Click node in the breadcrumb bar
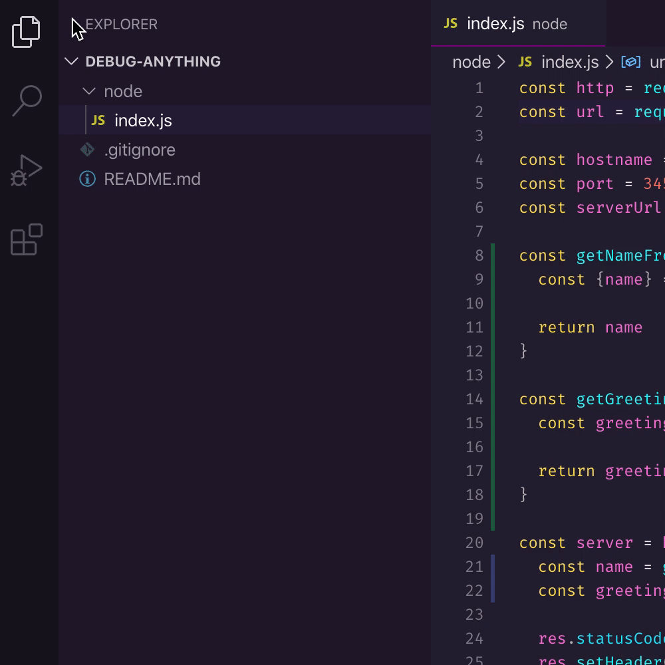The height and width of the screenshot is (665, 665). click(471, 62)
